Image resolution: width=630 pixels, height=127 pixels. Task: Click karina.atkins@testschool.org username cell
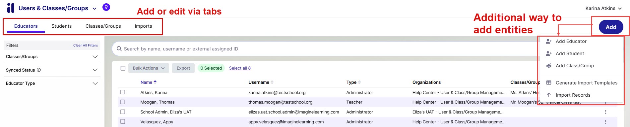pyautogui.click(x=277, y=92)
